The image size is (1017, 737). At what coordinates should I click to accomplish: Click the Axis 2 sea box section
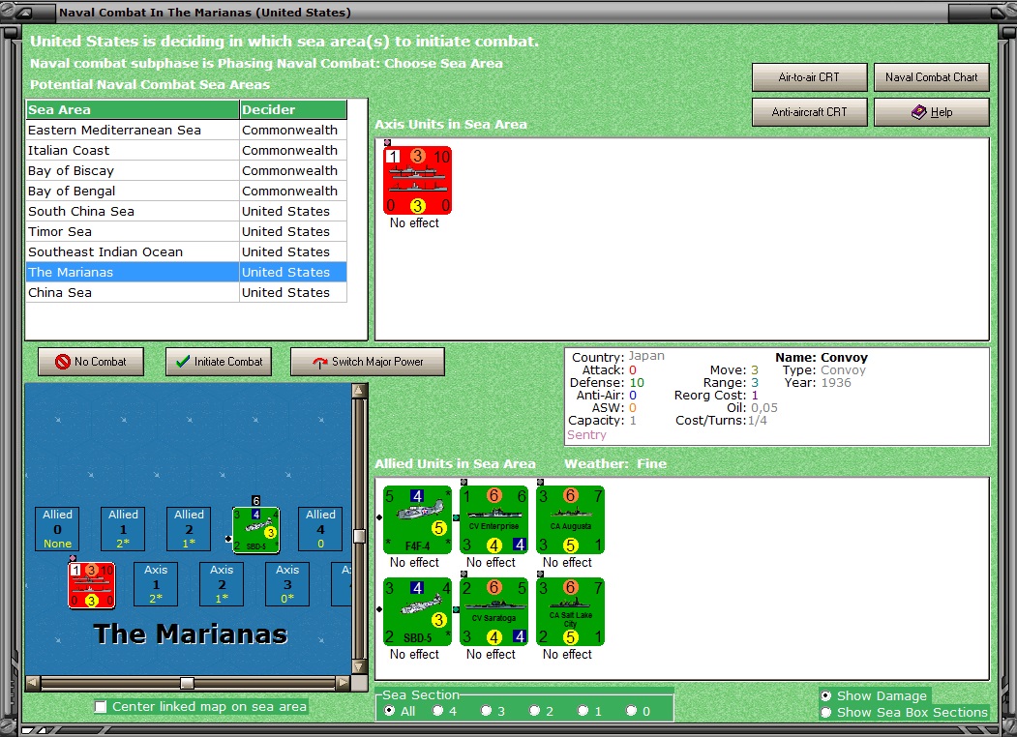coord(222,584)
